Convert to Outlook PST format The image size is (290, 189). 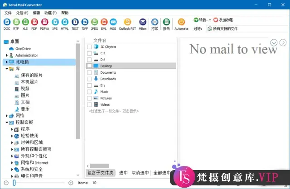[127, 24]
